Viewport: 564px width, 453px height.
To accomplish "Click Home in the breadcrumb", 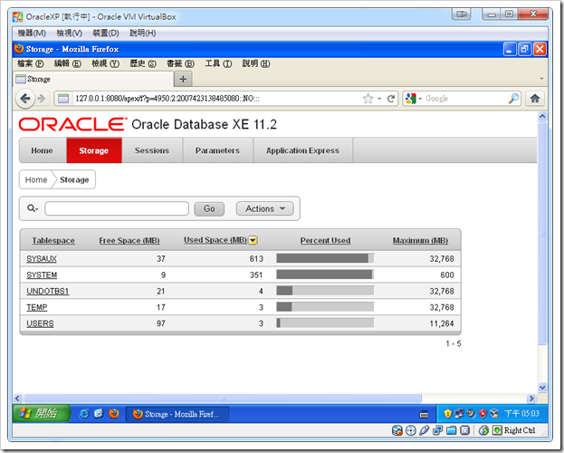I will (x=36, y=179).
